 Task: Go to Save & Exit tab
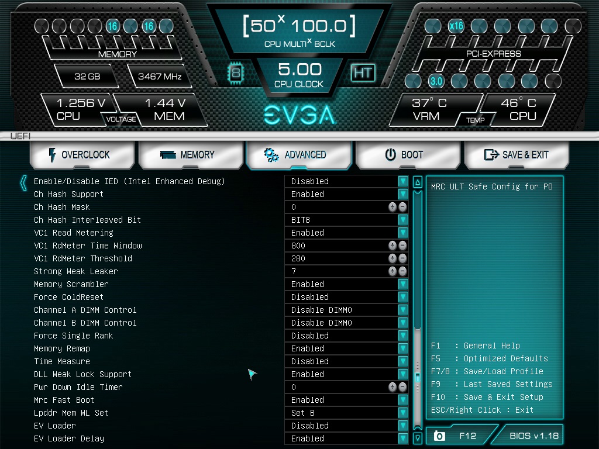click(517, 154)
